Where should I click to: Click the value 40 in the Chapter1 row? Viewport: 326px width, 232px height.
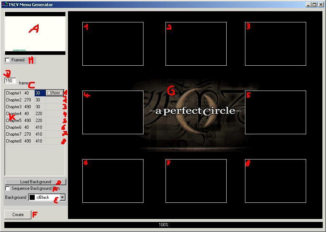click(29, 93)
